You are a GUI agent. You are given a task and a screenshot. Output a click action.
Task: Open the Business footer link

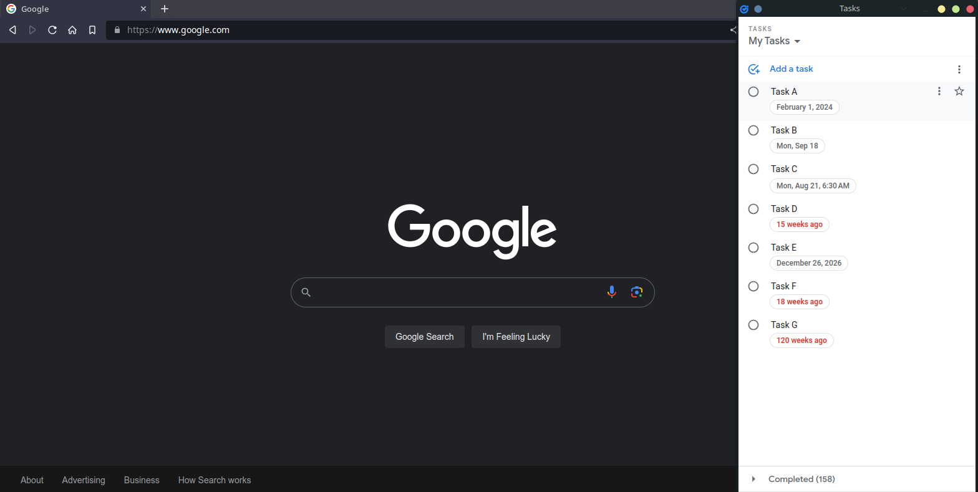142,480
